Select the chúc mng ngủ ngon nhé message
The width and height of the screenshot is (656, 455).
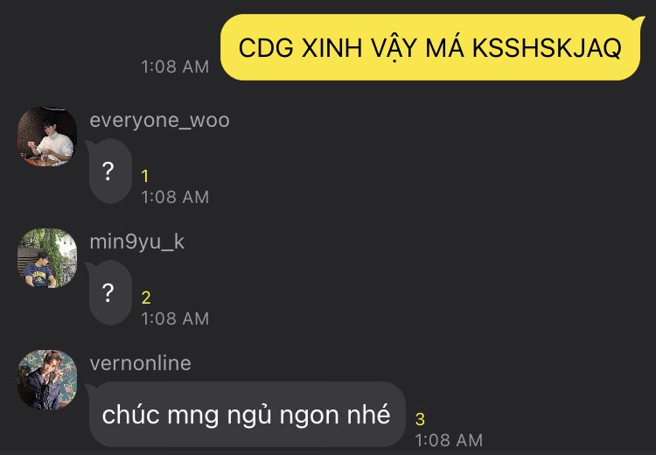tap(248, 415)
